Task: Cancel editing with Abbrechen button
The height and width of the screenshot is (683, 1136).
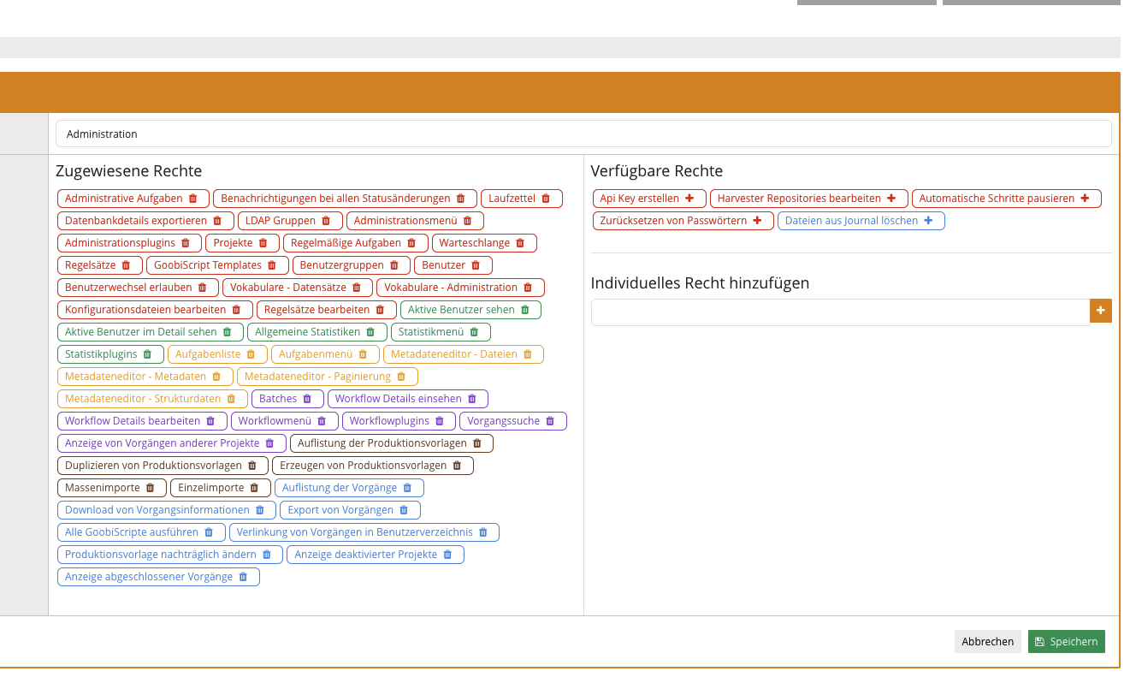Action: click(x=987, y=642)
